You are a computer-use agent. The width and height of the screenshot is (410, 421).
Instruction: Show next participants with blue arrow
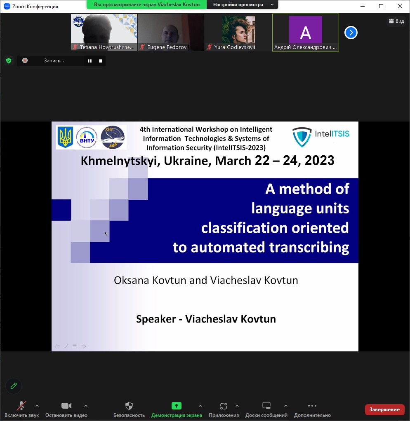coord(351,33)
